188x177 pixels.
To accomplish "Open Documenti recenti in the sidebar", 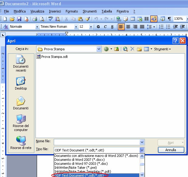I will coord(21,63).
